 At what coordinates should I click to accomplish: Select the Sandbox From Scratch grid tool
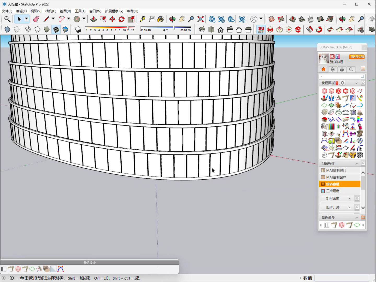click(281, 19)
